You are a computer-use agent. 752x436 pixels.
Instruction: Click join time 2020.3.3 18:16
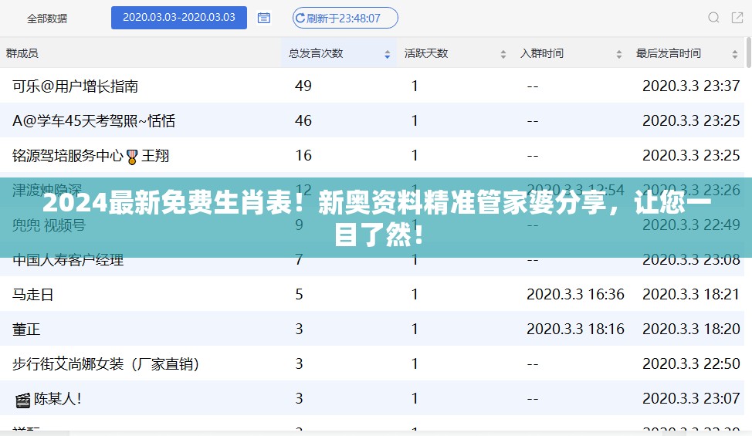tap(575, 330)
